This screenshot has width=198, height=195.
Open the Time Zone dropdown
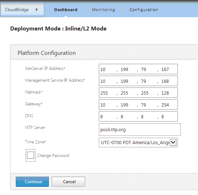click(138, 142)
